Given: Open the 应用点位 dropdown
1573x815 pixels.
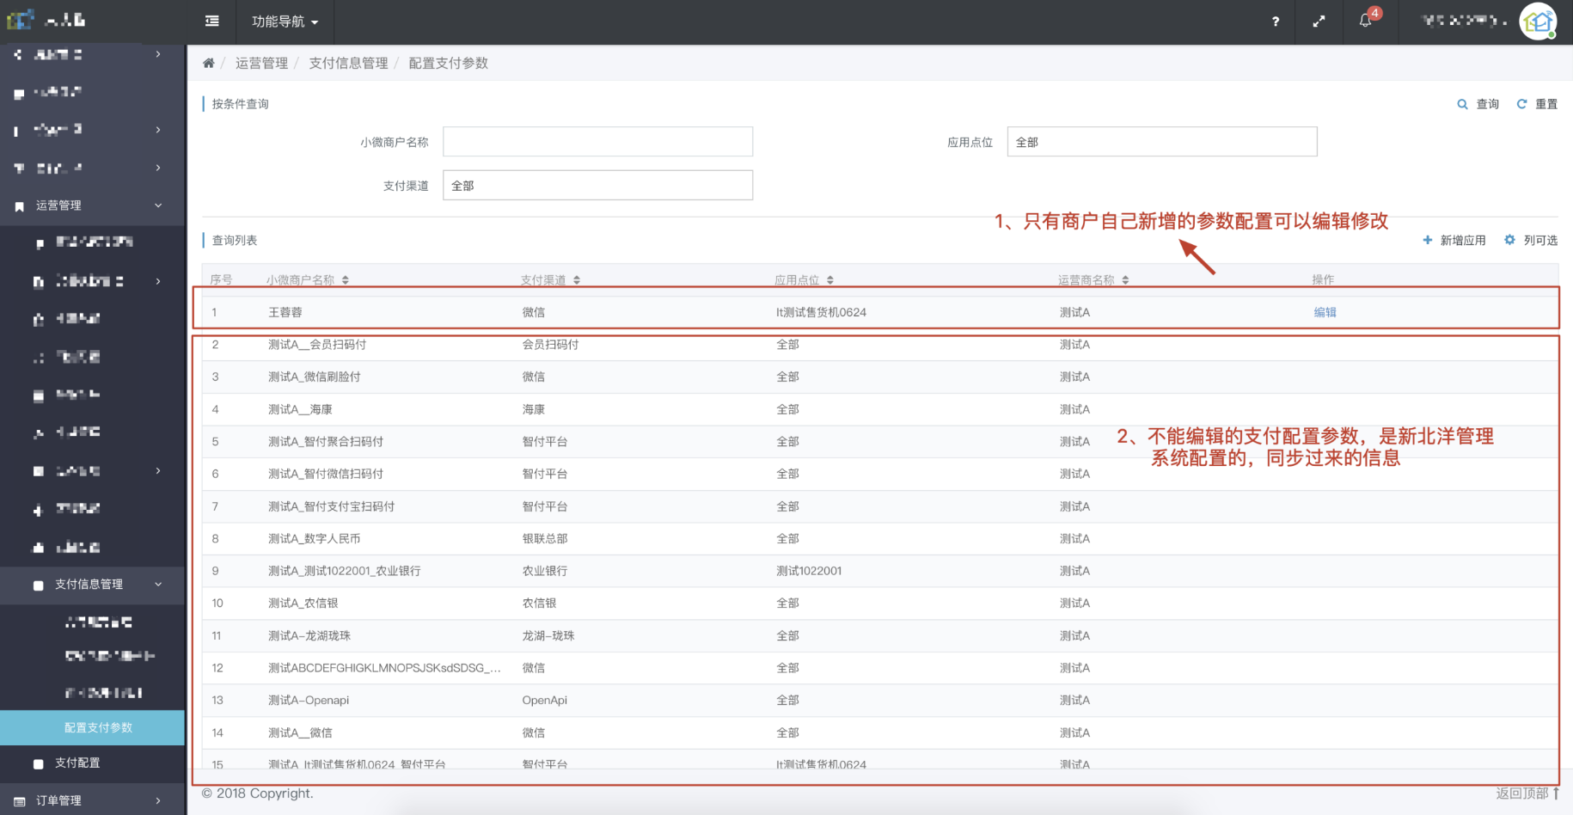Looking at the screenshot, I should (x=1162, y=142).
